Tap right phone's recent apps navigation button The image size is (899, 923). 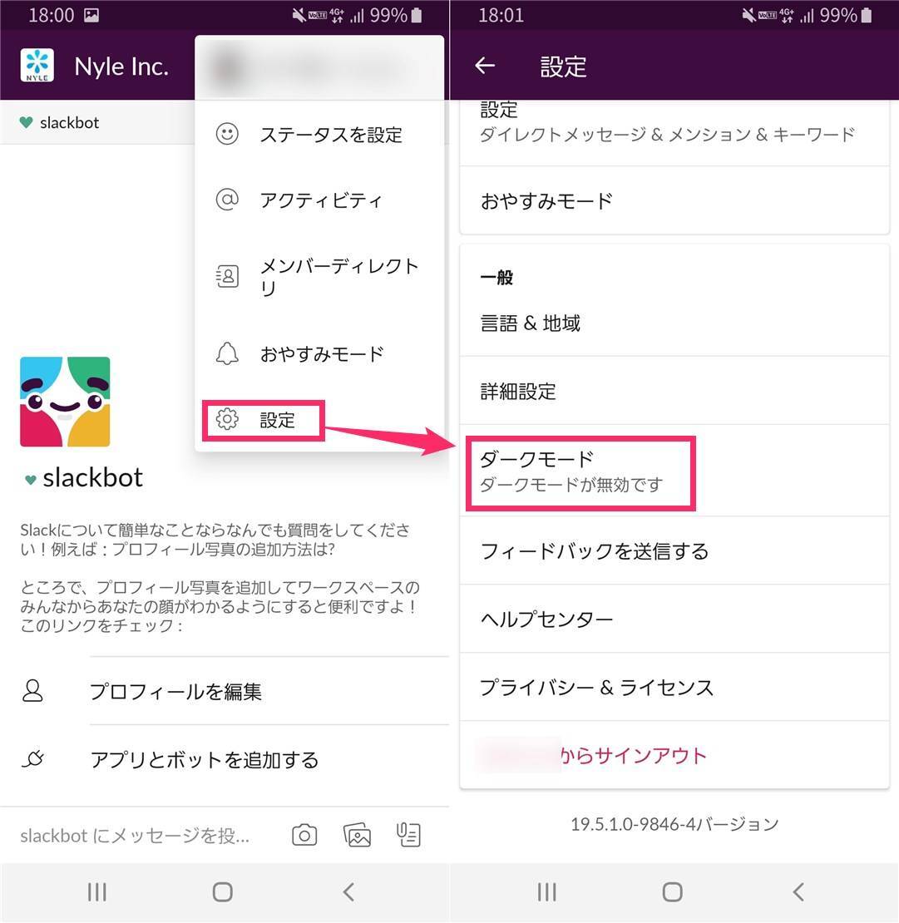coord(547,891)
